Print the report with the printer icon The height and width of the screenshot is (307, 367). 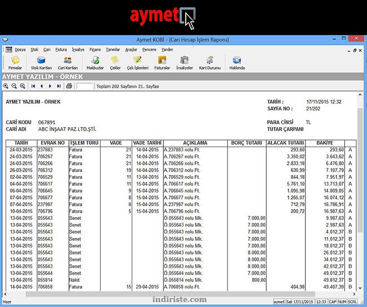[x=69, y=86]
